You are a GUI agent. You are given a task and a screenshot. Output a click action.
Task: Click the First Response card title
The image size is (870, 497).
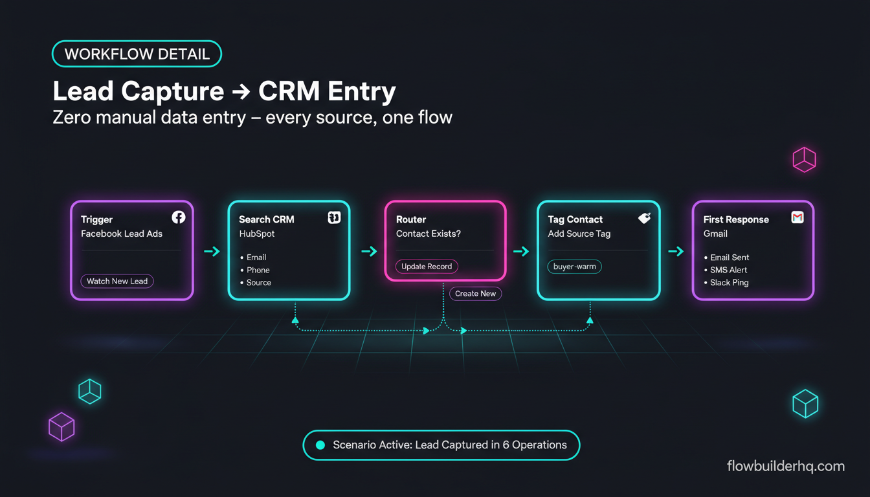click(x=736, y=219)
